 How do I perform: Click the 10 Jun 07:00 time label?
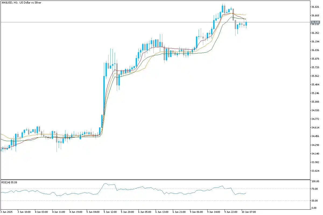point(249,212)
